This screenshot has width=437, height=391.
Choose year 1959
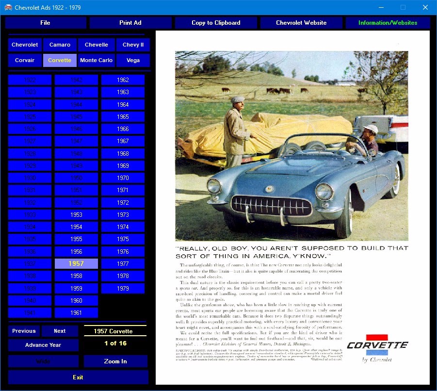coord(76,289)
